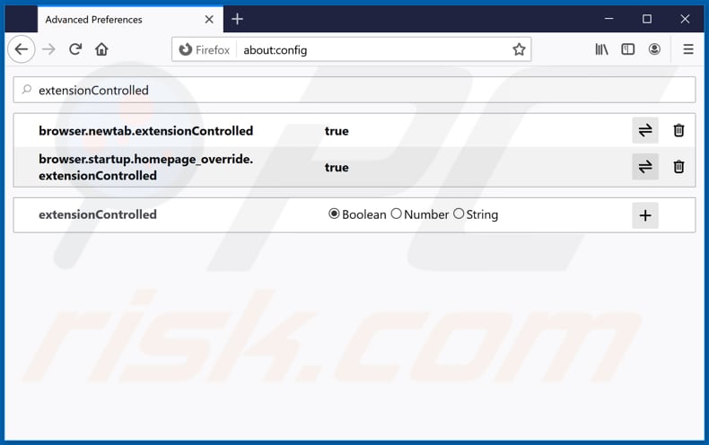
Task: Select the Boolean radio option
Action: (x=335, y=214)
